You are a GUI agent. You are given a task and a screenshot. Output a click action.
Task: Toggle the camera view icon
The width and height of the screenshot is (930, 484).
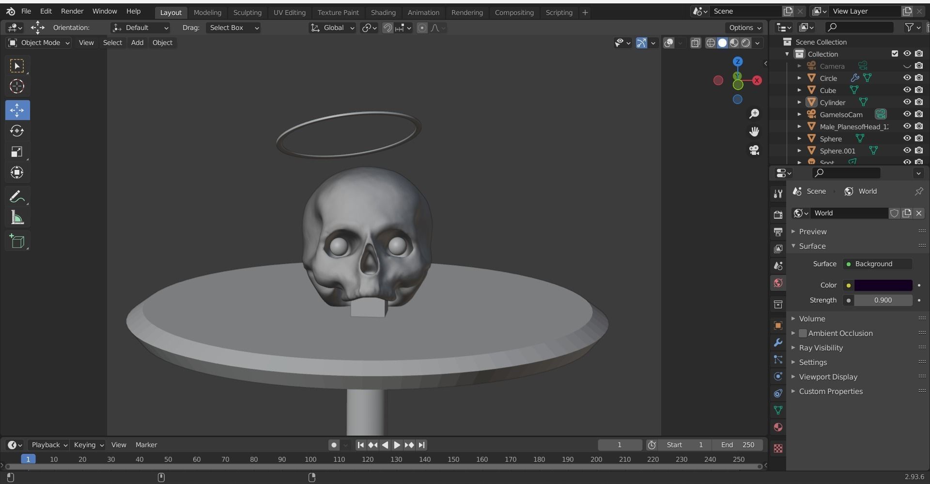[x=754, y=150]
